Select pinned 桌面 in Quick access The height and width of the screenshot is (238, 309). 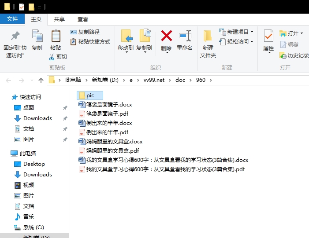point(29,108)
